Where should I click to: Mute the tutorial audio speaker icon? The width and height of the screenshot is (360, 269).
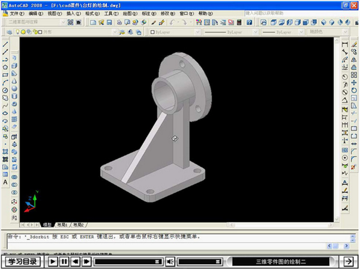[x=170, y=262]
